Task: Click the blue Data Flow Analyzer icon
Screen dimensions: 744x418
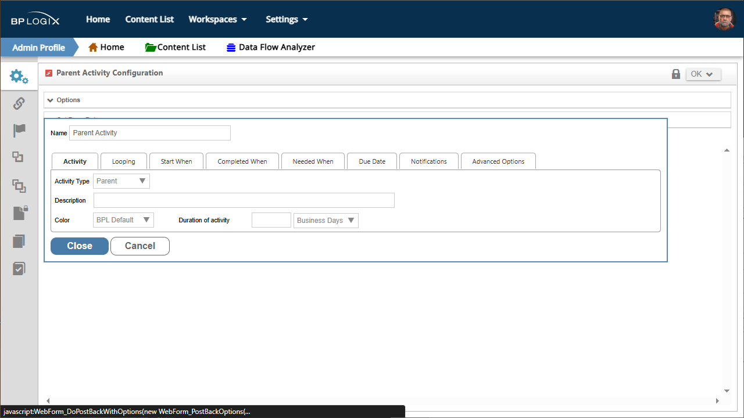Action: coord(231,48)
